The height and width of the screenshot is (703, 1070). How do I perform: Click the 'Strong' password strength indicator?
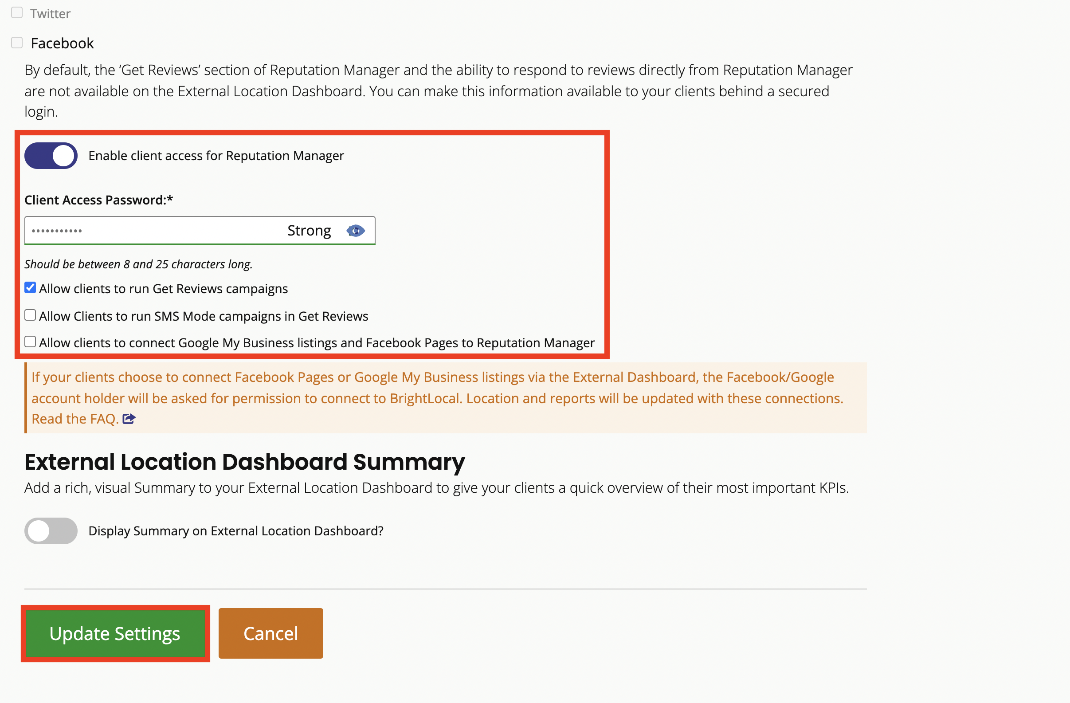point(309,231)
